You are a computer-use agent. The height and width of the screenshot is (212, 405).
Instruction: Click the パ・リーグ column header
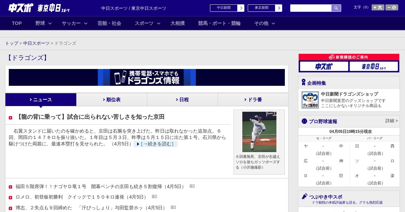point(375,138)
